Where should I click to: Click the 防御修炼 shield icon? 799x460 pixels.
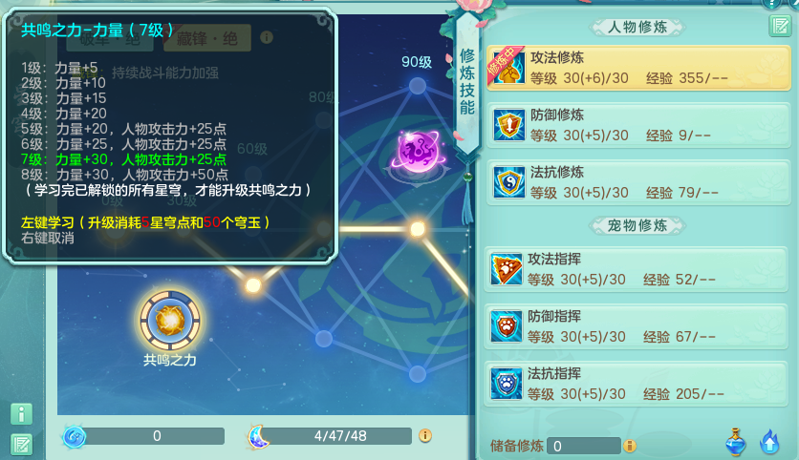pyautogui.click(x=508, y=125)
